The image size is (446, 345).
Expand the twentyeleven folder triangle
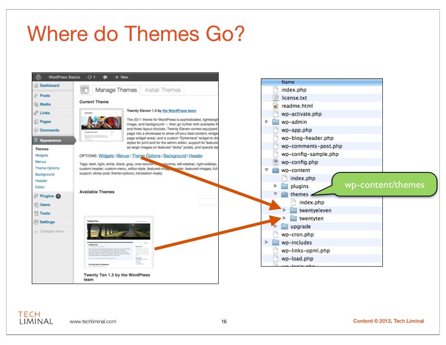tap(284, 210)
